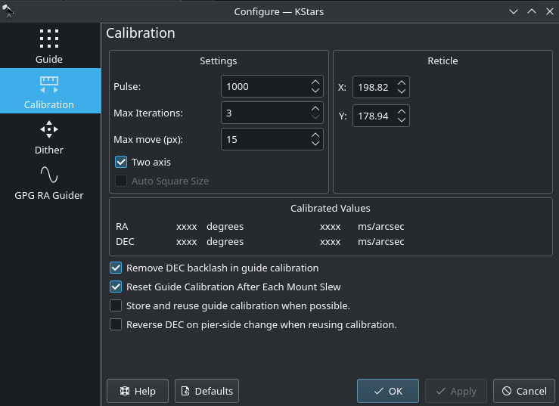Click the Dither arrows icon
The width and height of the screenshot is (559, 406).
tap(49, 129)
